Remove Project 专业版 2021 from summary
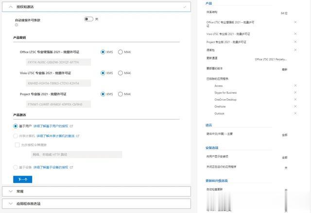Image resolution: width=311 pixels, height=213 pixels. pos(295,42)
